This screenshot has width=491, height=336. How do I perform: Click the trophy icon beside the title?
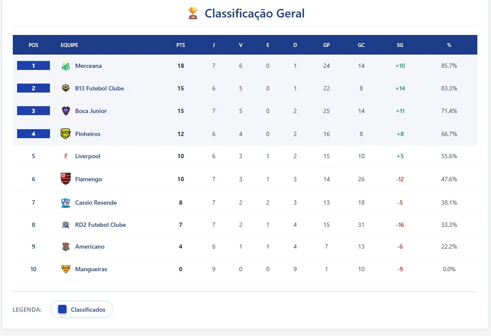(x=193, y=13)
